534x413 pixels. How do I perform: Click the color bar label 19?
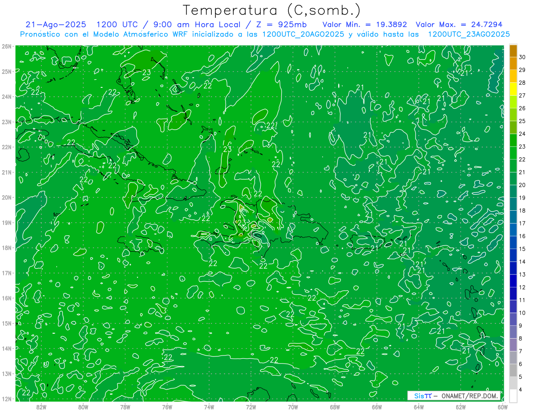tap(522, 198)
